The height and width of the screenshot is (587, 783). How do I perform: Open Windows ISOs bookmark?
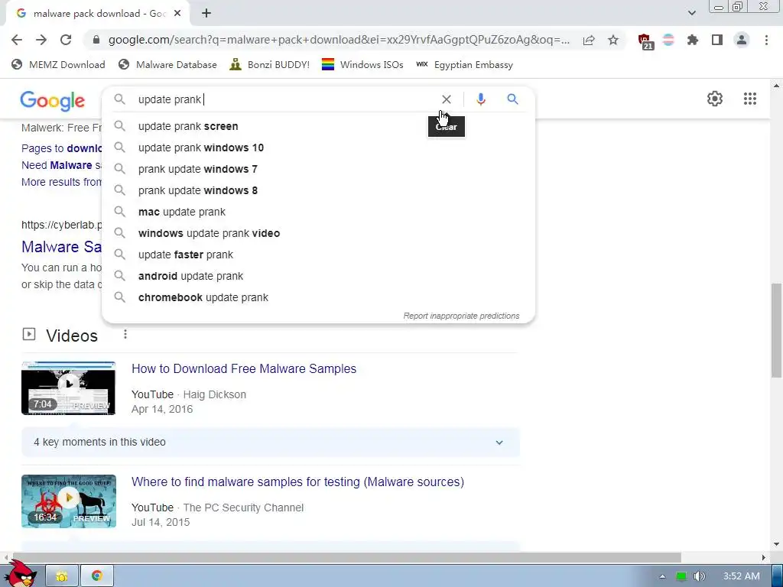click(362, 65)
